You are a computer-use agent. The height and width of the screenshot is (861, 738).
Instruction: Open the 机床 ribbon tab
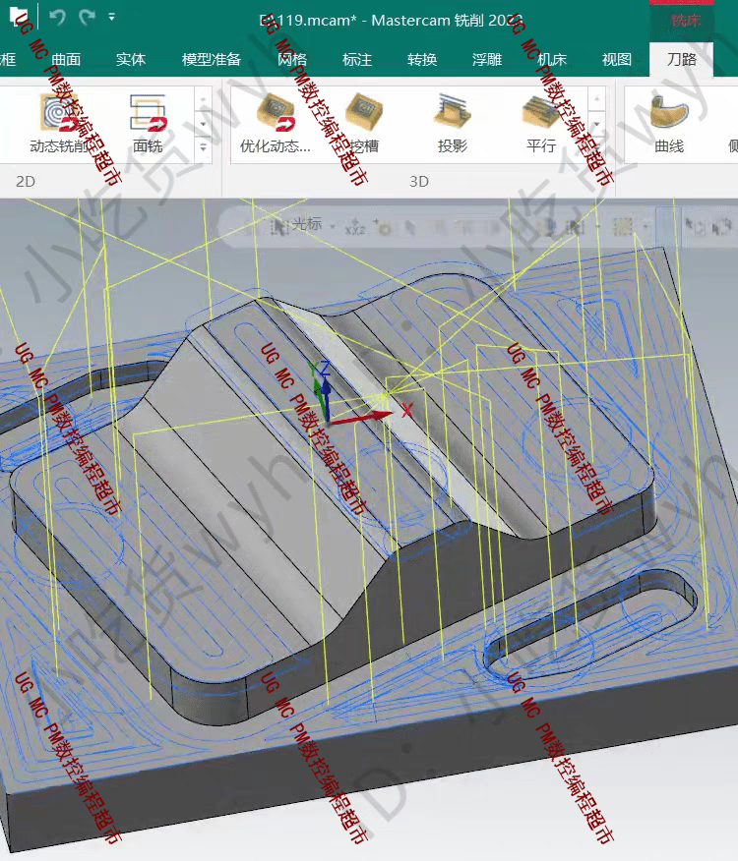tap(552, 59)
